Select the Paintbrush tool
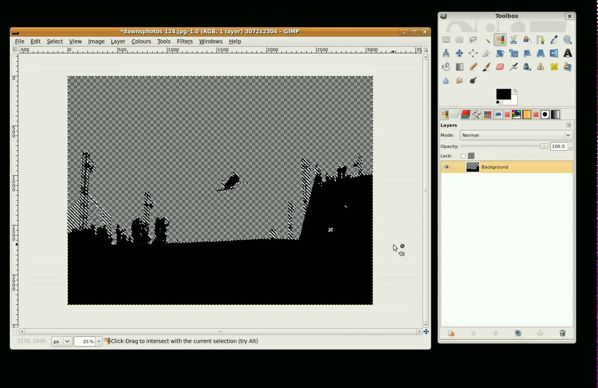This screenshot has height=388, width=598. click(x=486, y=67)
